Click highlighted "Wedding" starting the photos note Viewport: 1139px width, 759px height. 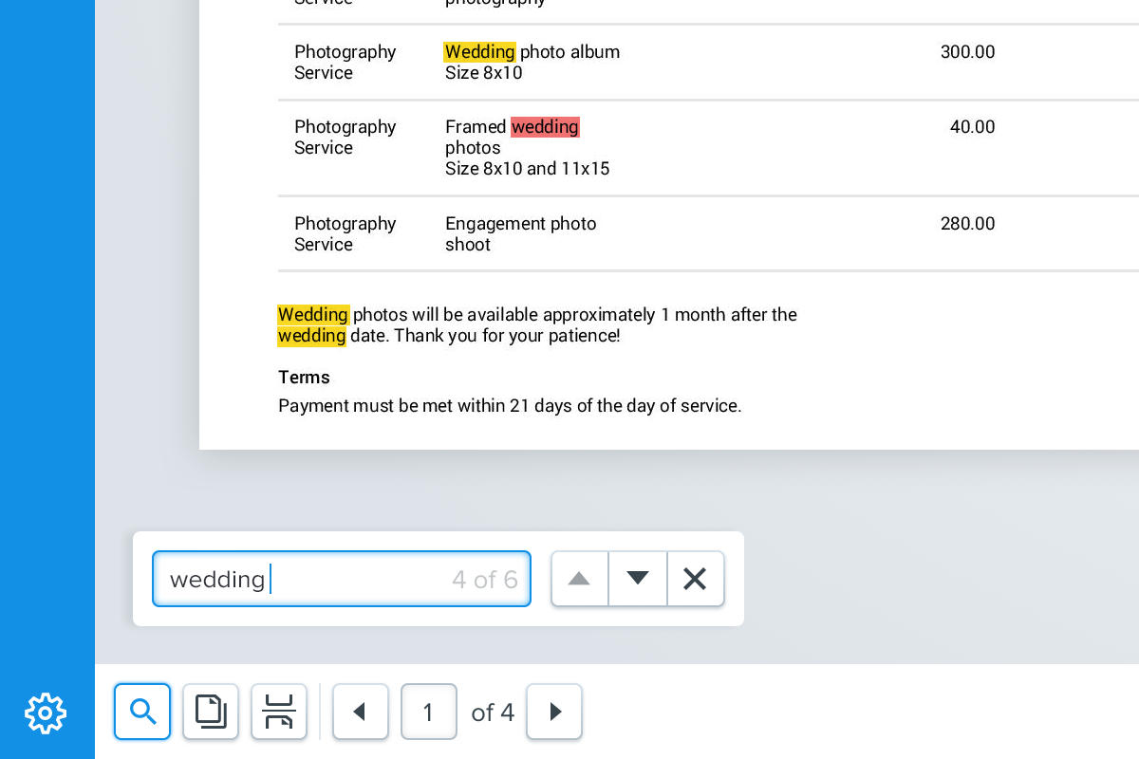pos(313,315)
